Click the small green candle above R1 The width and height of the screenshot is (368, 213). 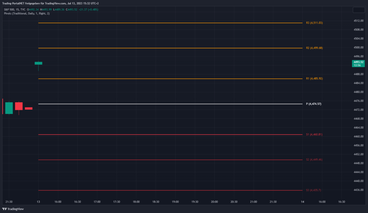tap(38, 63)
